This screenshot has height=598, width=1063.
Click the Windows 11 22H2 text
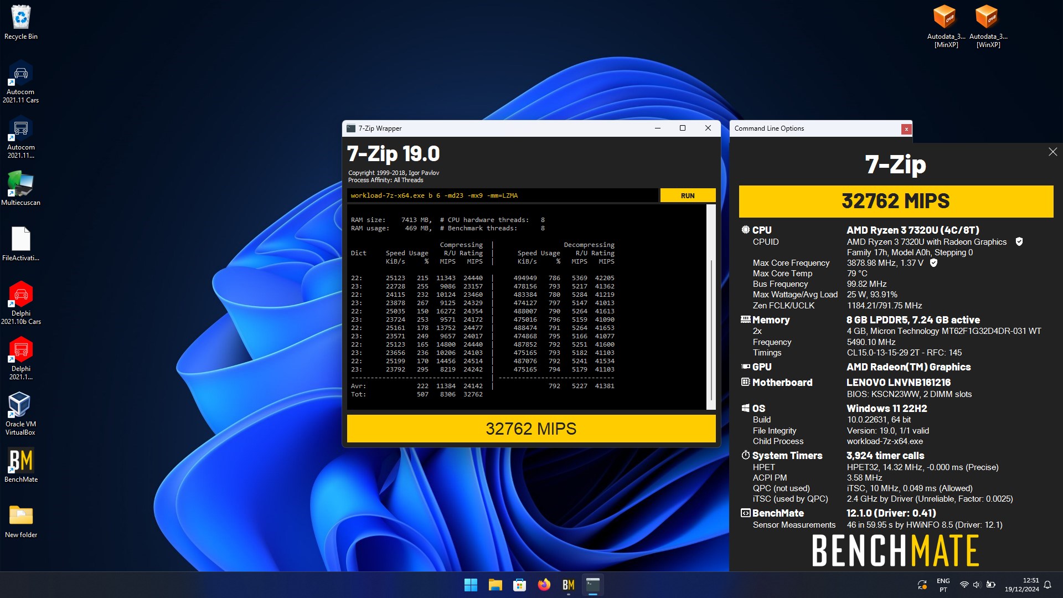[x=886, y=408]
